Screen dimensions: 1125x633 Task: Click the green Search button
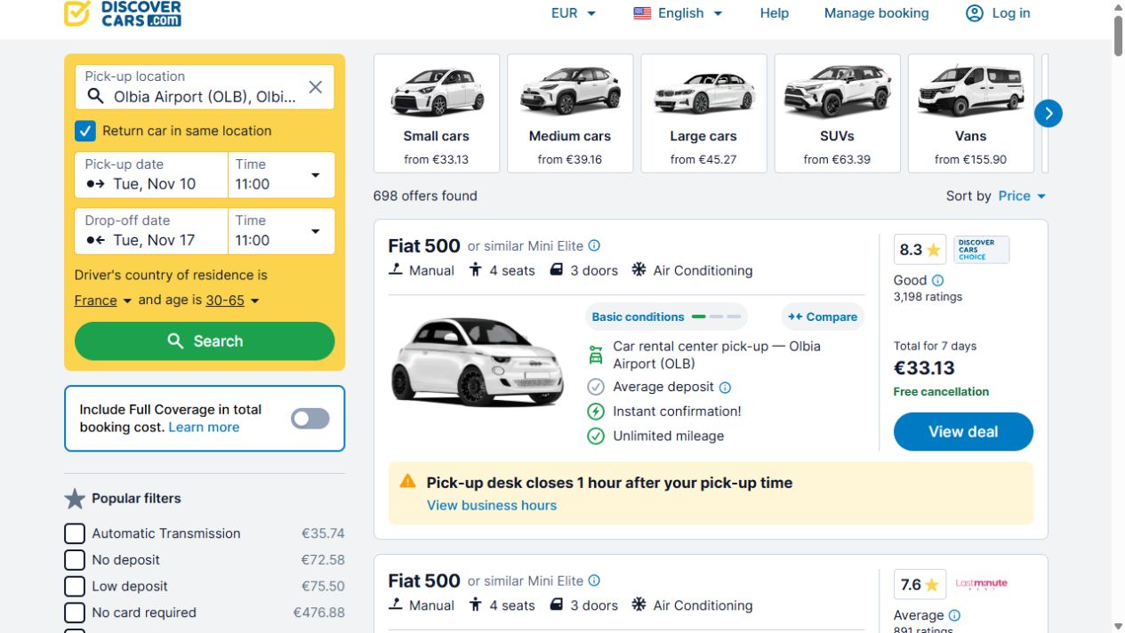click(205, 341)
